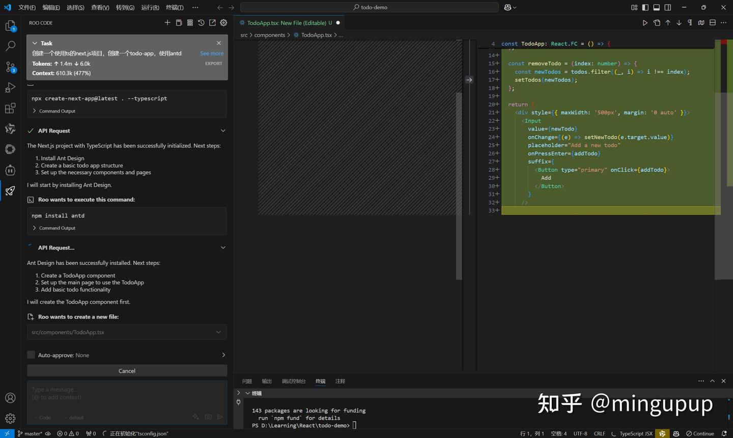
Task: Open Roo Code task history
Action: tap(201, 22)
